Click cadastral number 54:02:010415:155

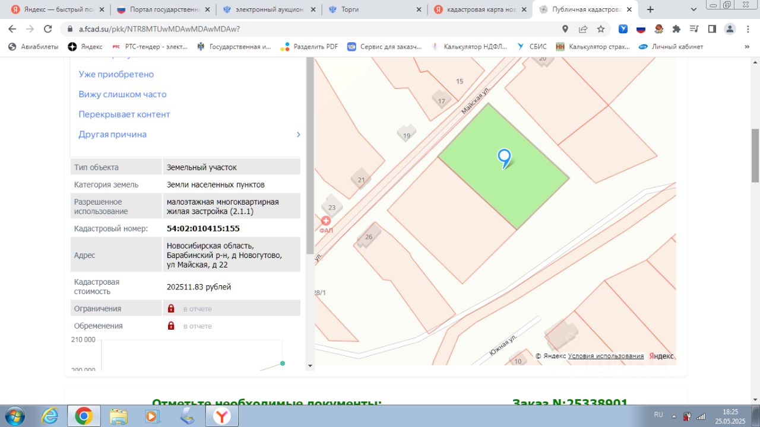pyautogui.click(x=203, y=228)
